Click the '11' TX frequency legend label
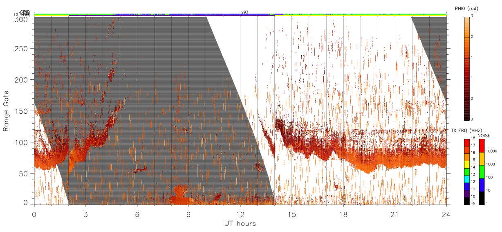Screen dimensions: 502x232 (x=473, y=189)
